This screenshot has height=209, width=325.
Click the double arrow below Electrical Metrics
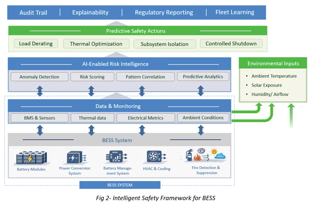click(142, 130)
